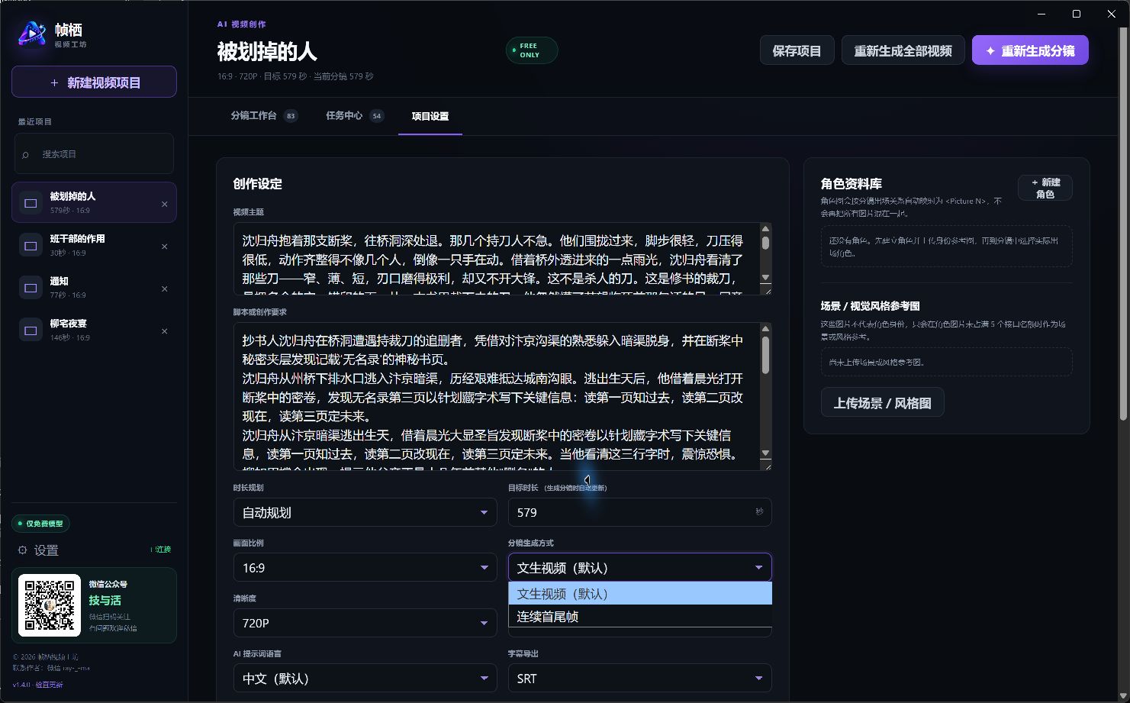Click the project icon beside 柳宅夜宴

tap(31, 331)
